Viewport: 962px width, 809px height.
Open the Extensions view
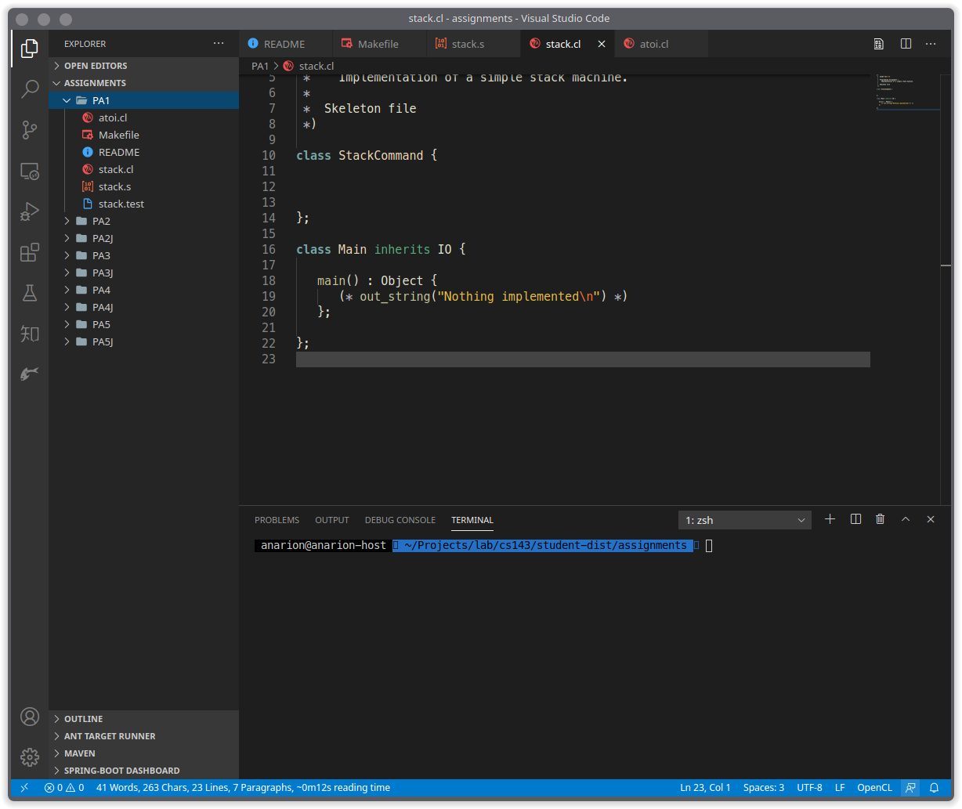click(x=30, y=252)
